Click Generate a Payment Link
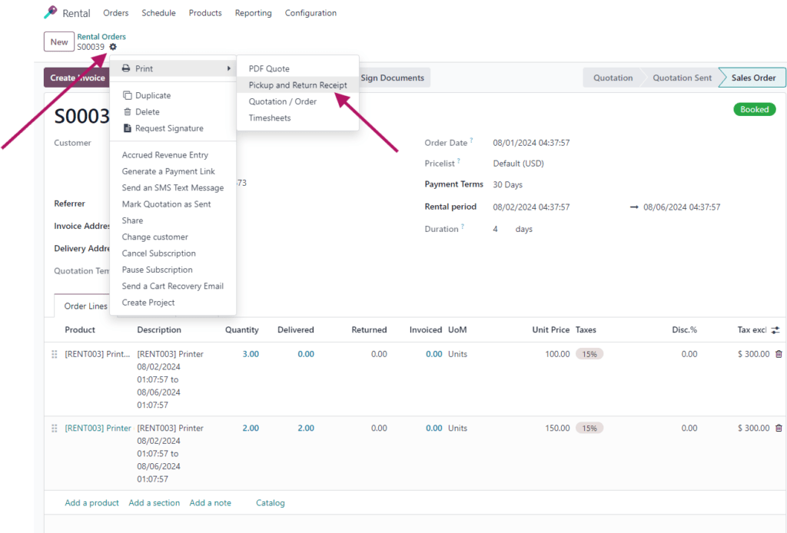787x533 pixels. (168, 171)
